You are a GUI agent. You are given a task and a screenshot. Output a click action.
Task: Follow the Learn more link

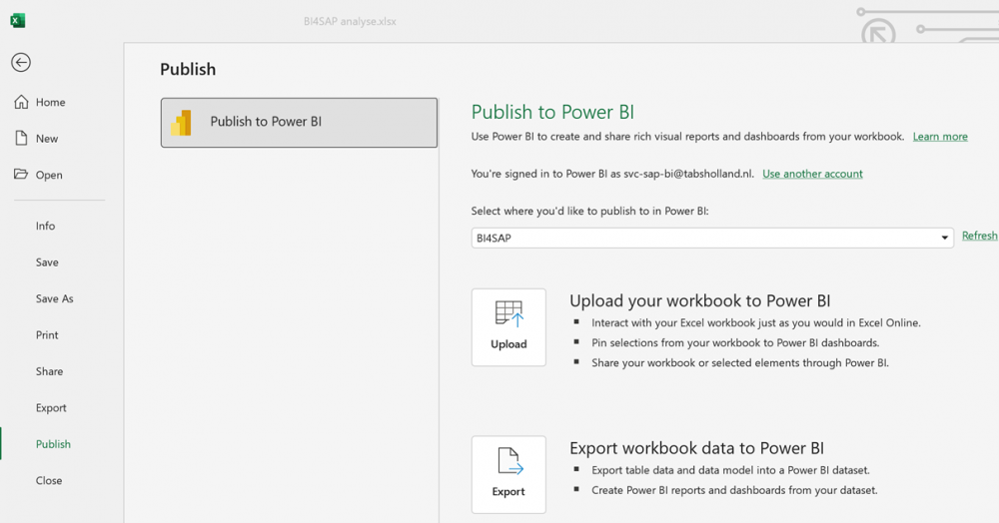pyautogui.click(x=940, y=137)
